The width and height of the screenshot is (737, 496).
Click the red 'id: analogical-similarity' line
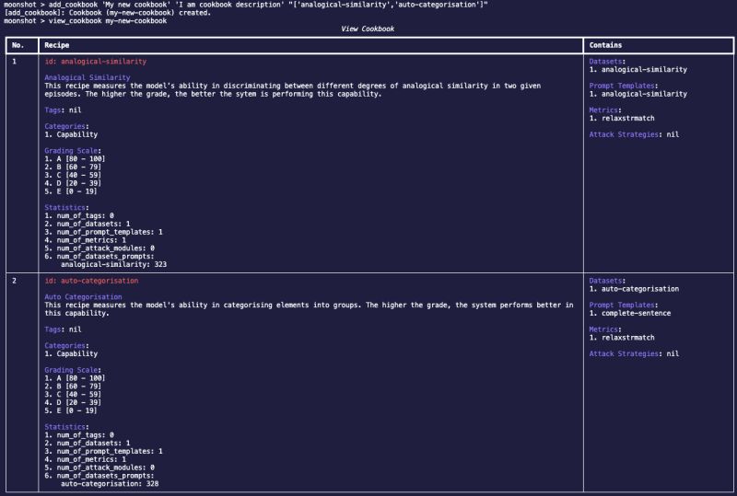coord(96,62)
